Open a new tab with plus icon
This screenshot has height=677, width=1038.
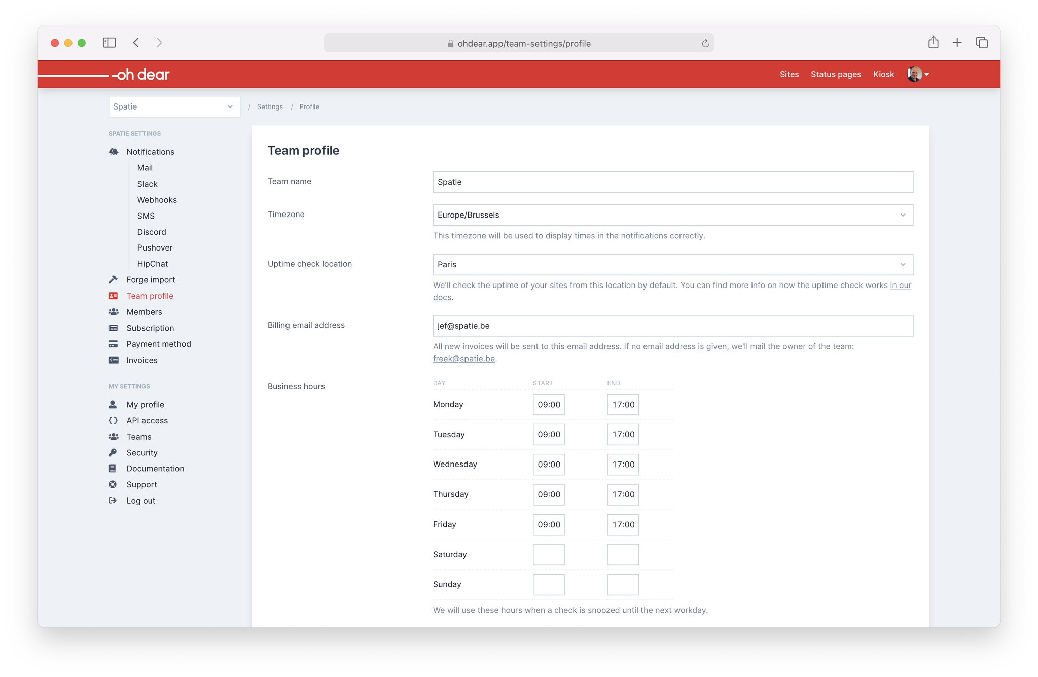coord(957,43)
